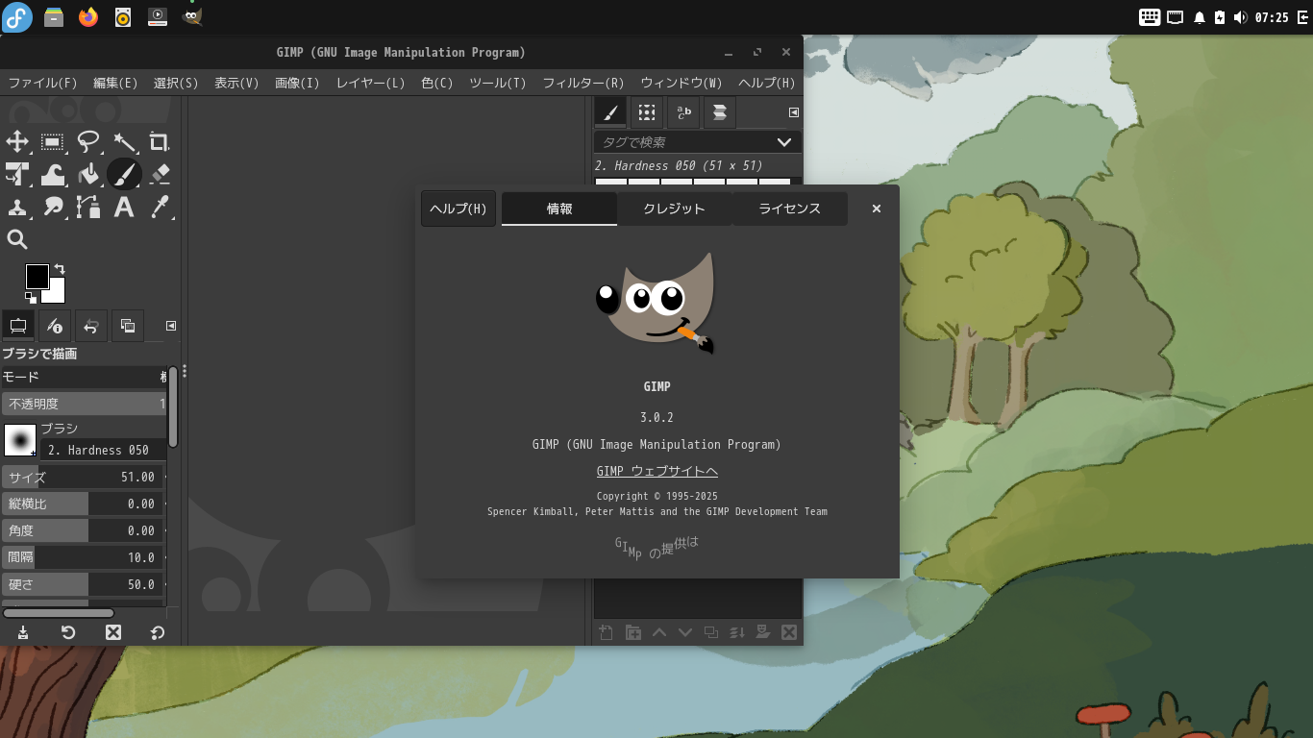This screenshot has width=1313, height=738.
Task: Save the tool preset icon
Action: coord(23,632)
